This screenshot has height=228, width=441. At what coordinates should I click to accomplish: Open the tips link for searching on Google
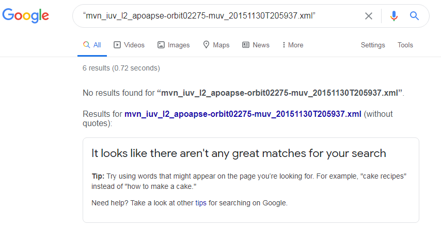click(x=201, y=203)
